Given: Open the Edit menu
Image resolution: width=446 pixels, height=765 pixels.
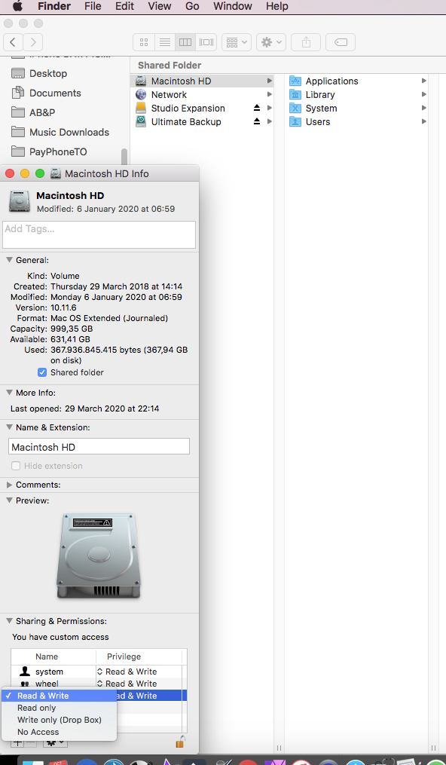Looking at the screenshot, I should (124, 6).
